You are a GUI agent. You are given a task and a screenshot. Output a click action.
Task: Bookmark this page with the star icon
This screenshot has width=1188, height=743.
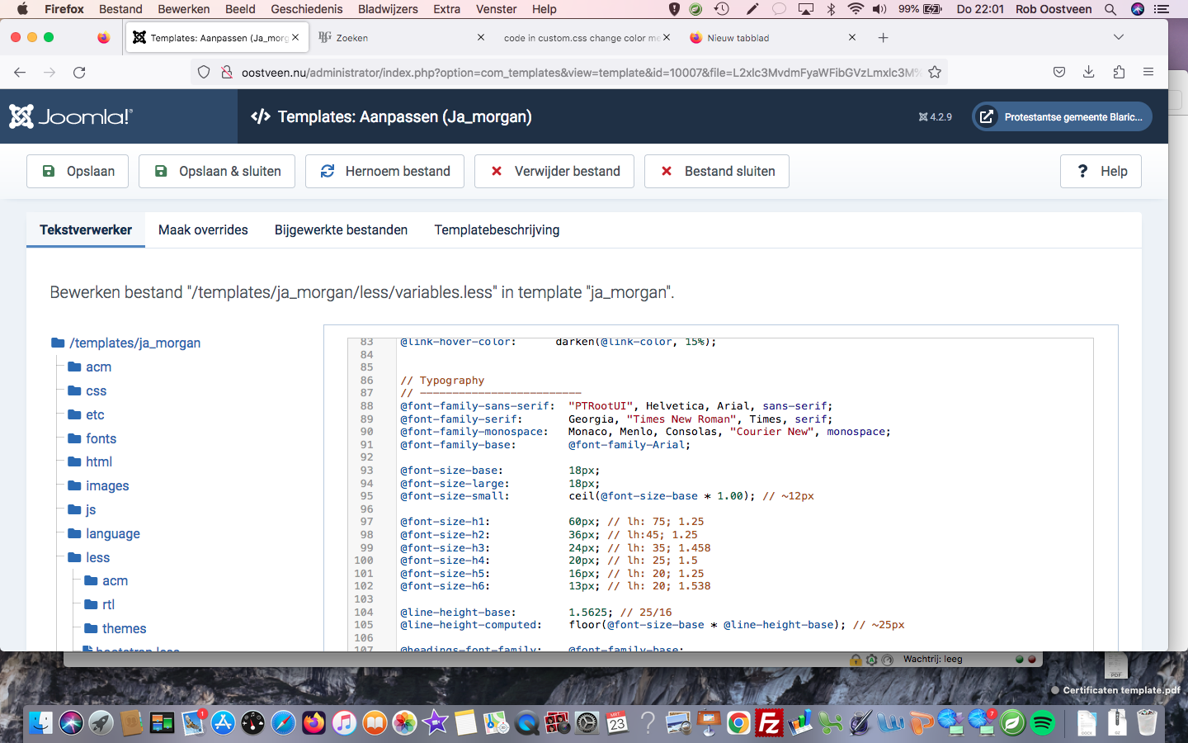[x=935, y=73]
